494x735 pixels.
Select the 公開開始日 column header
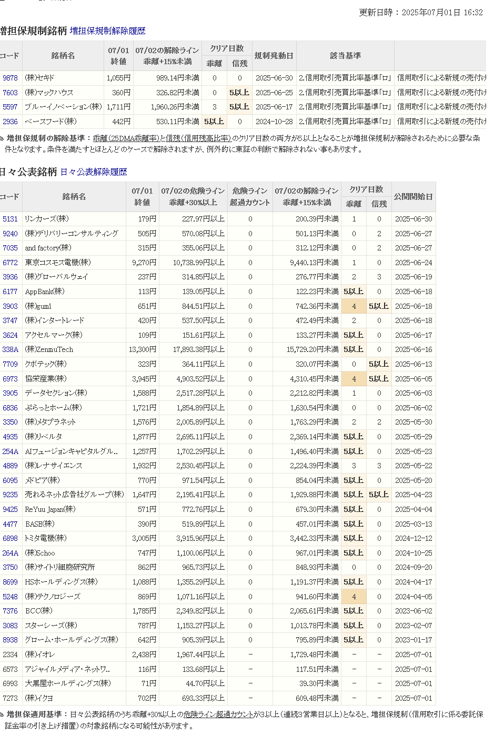point(414,197)
